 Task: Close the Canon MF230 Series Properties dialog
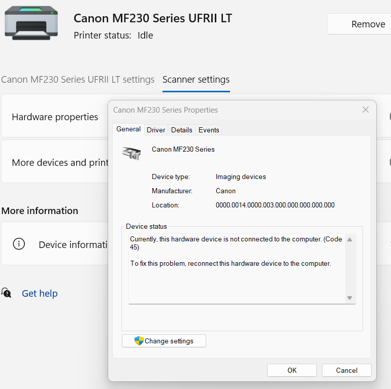365,110
